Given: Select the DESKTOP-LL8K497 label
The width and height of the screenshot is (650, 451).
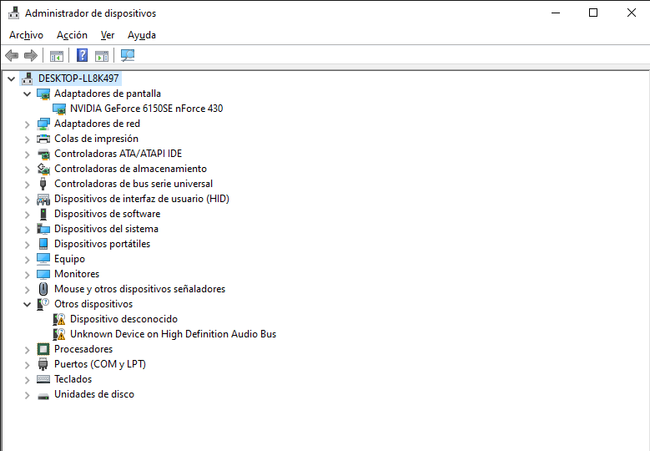Looking at the screenshot, I should (78, 79).
